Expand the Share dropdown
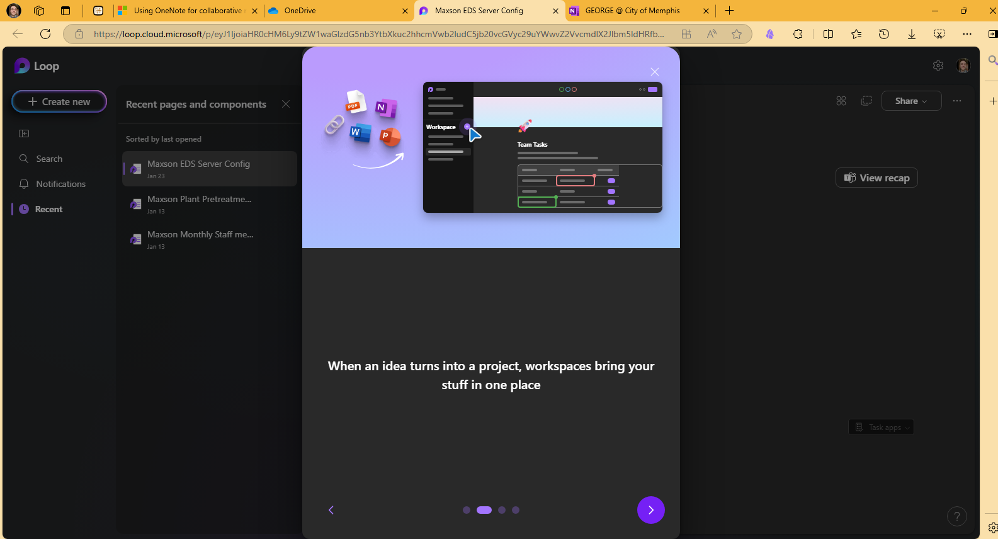998x539 pixels. 911,101
